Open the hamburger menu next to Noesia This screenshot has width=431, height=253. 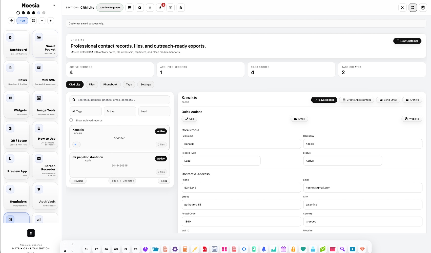pyautogui.click(x=54, y=6)
